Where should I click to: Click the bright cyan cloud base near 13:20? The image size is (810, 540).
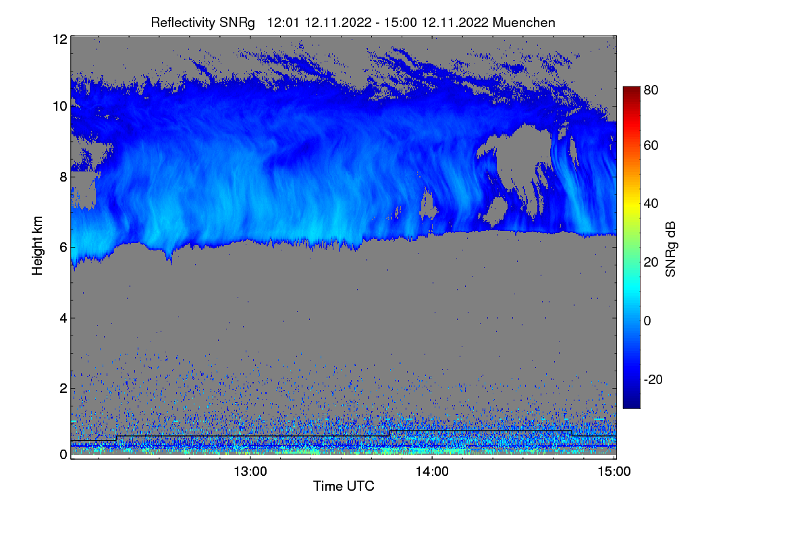[313, 234]
